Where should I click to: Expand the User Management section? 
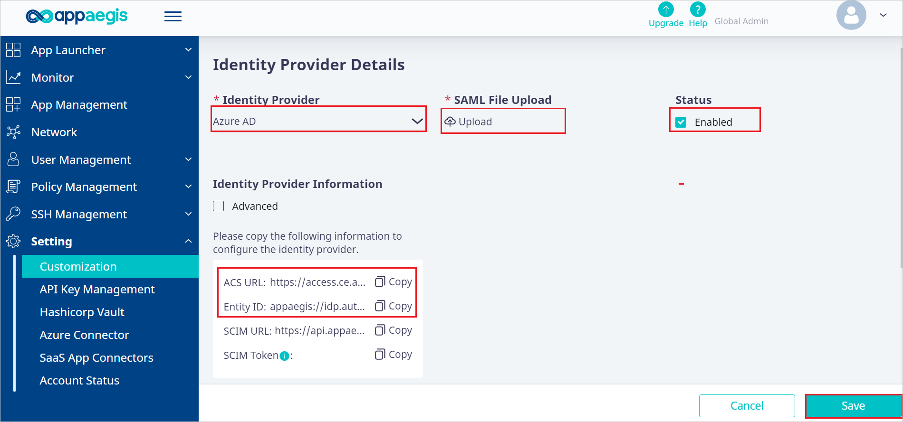(x=188, y=159)
